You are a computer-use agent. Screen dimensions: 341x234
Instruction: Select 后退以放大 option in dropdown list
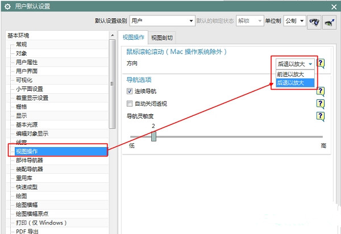[x=290, y=83]
